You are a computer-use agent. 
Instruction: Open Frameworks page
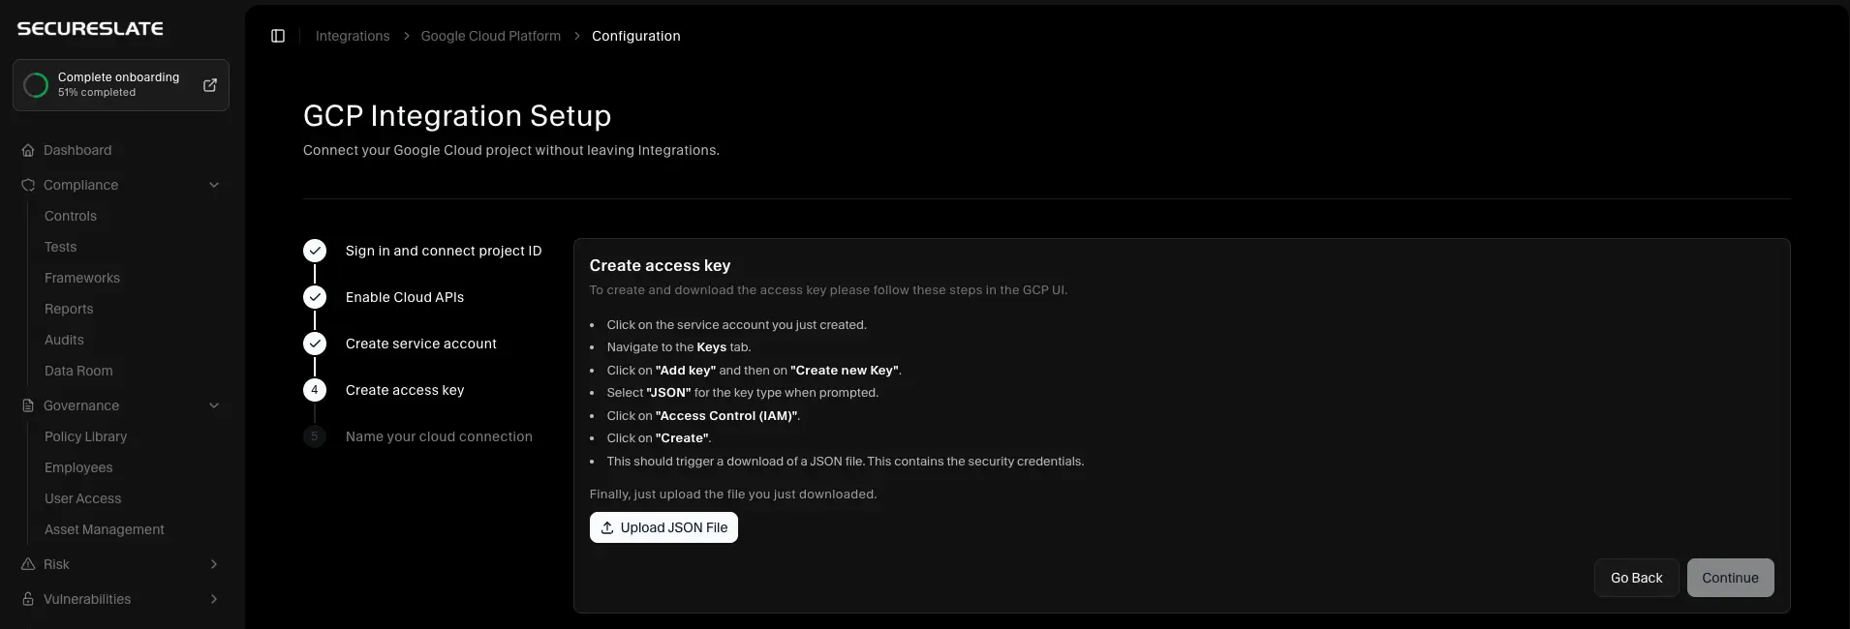[x=82, y=278]
